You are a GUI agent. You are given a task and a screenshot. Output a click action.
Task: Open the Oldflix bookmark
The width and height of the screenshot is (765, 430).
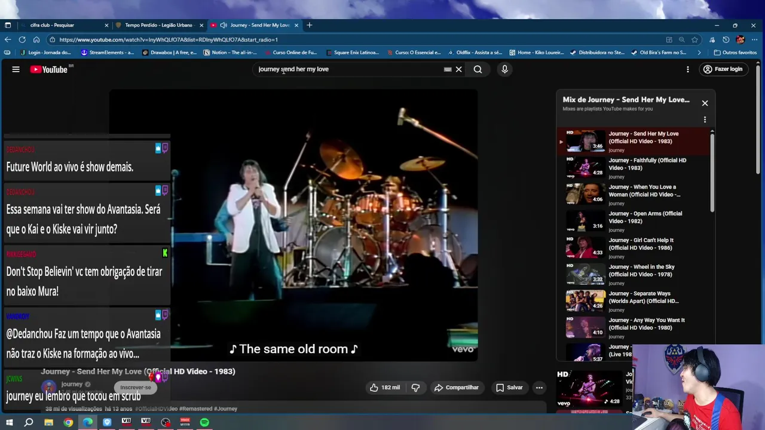point(475,53)
